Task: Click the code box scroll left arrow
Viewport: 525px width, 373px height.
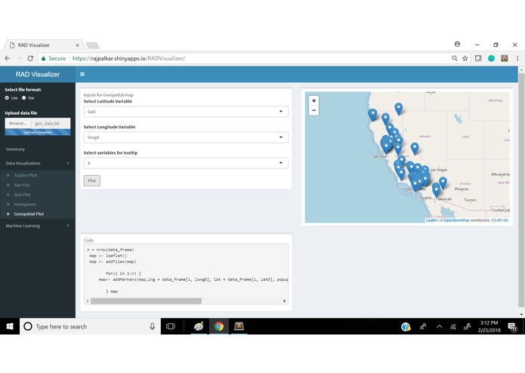Action: coord(88,301)
